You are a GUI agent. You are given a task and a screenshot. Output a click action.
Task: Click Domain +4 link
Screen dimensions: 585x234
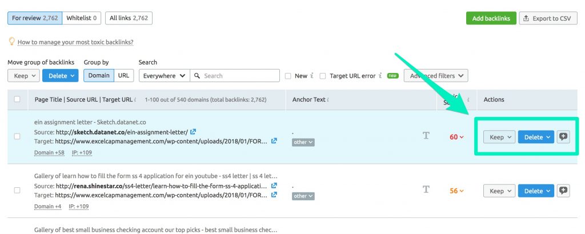[48, 207]
